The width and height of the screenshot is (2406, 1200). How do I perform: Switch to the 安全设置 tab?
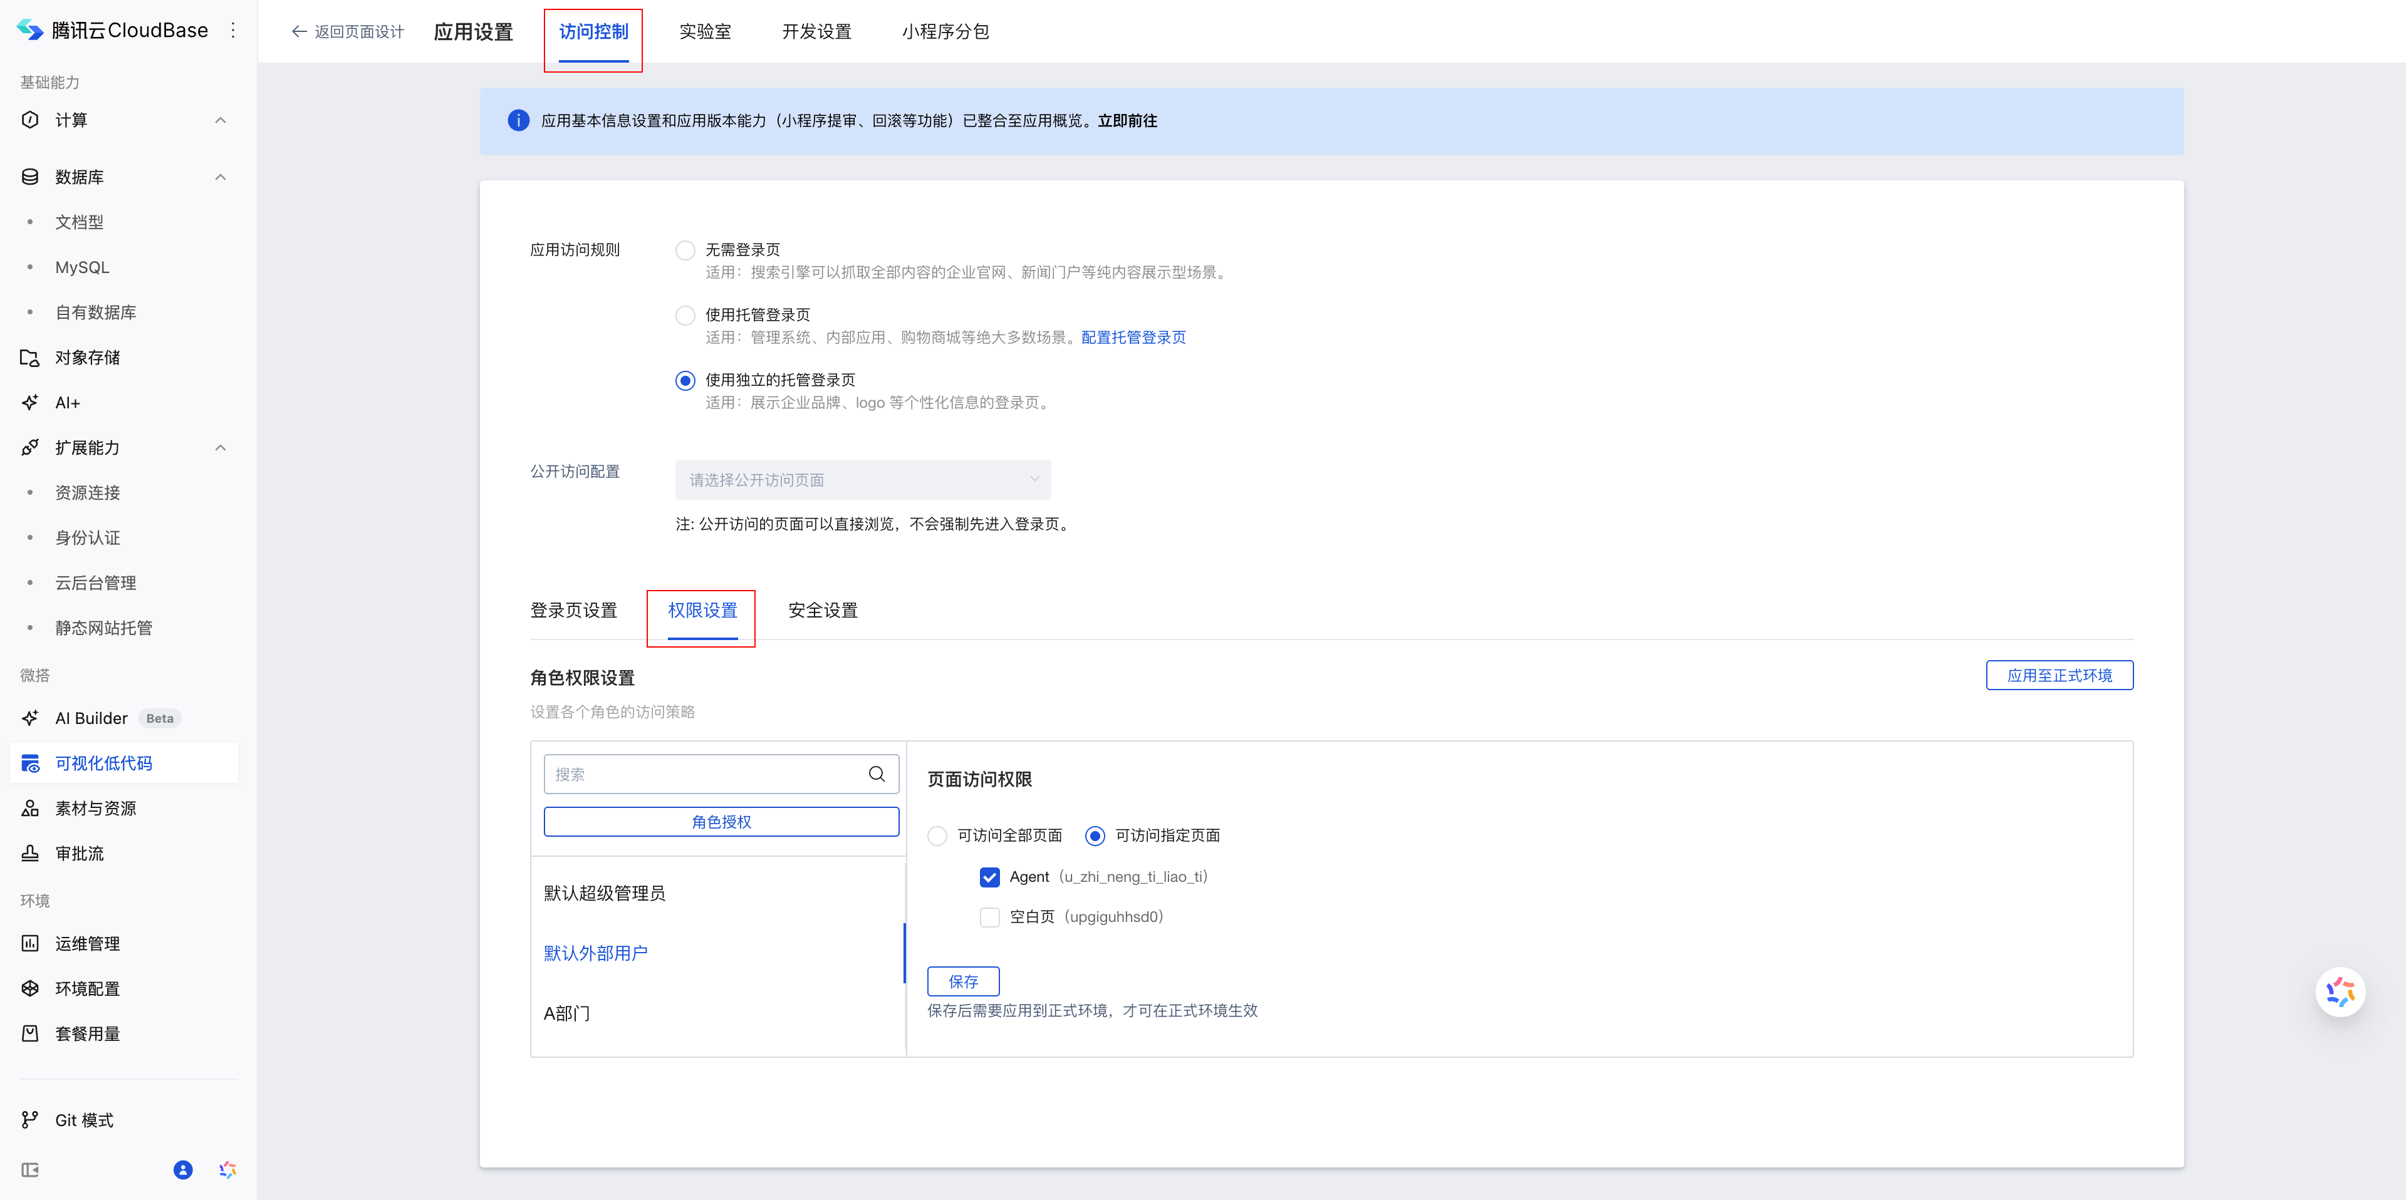822,611
